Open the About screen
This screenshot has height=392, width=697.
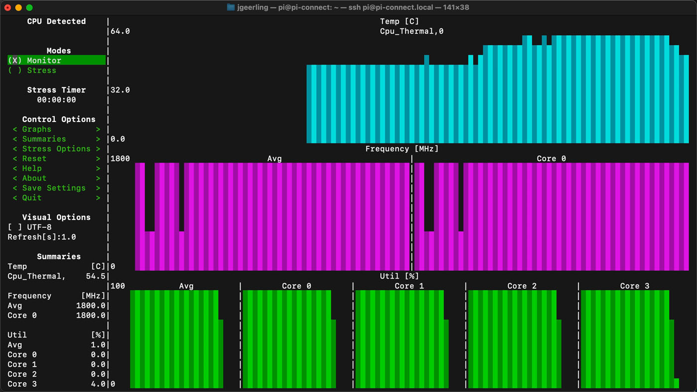point(56,178)
